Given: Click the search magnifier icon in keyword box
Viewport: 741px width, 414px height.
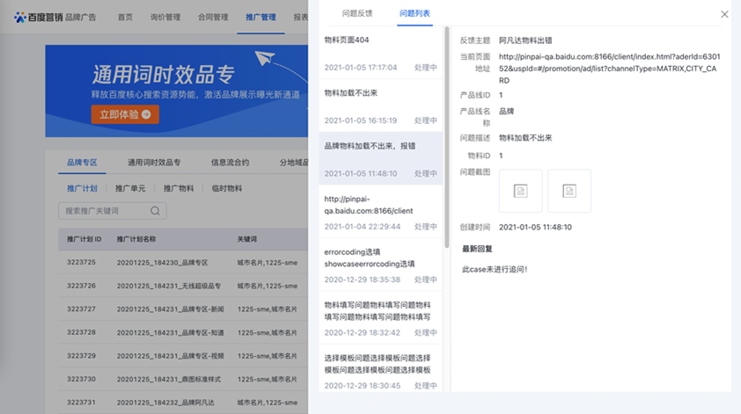Looking at the screenshot, I should click(x=155, y=211).
